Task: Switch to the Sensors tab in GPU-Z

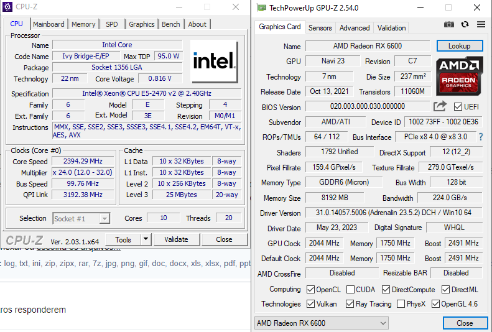Action: (320, 28)
